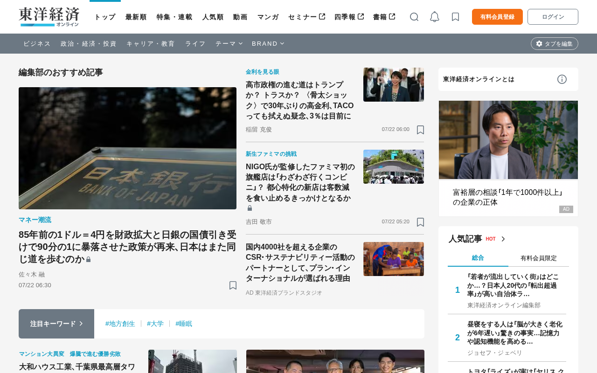Screen dimensions: 597x373
Task: Expand the テーマ dropdown
Action: tap(229, 43)
